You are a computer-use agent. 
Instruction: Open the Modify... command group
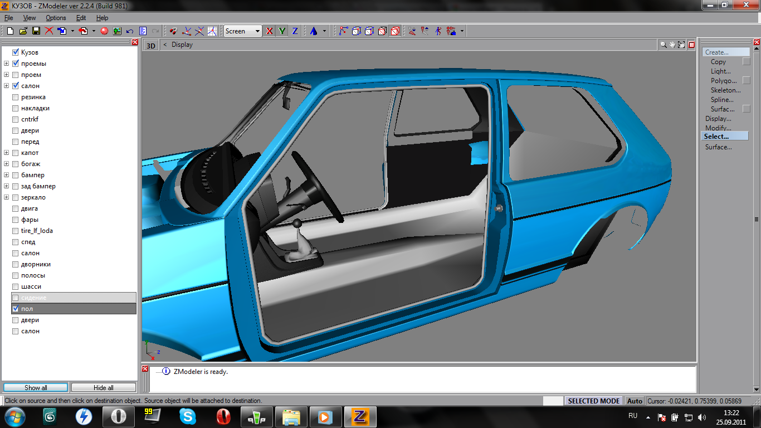click(x=718, y=128)
